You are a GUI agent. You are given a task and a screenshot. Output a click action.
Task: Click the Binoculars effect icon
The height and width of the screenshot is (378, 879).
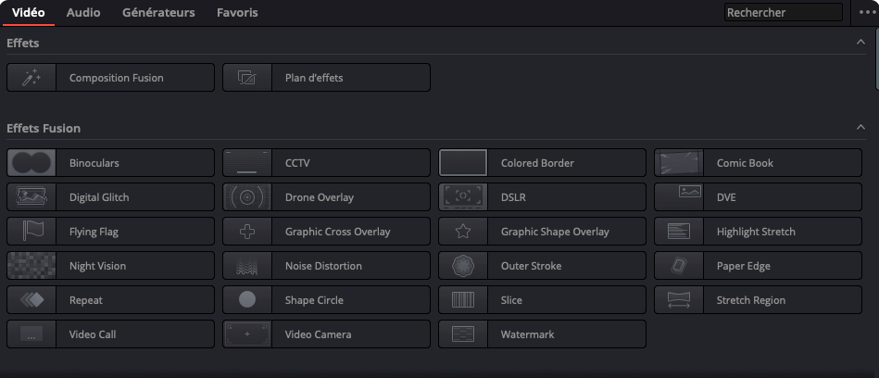(31, 163)
